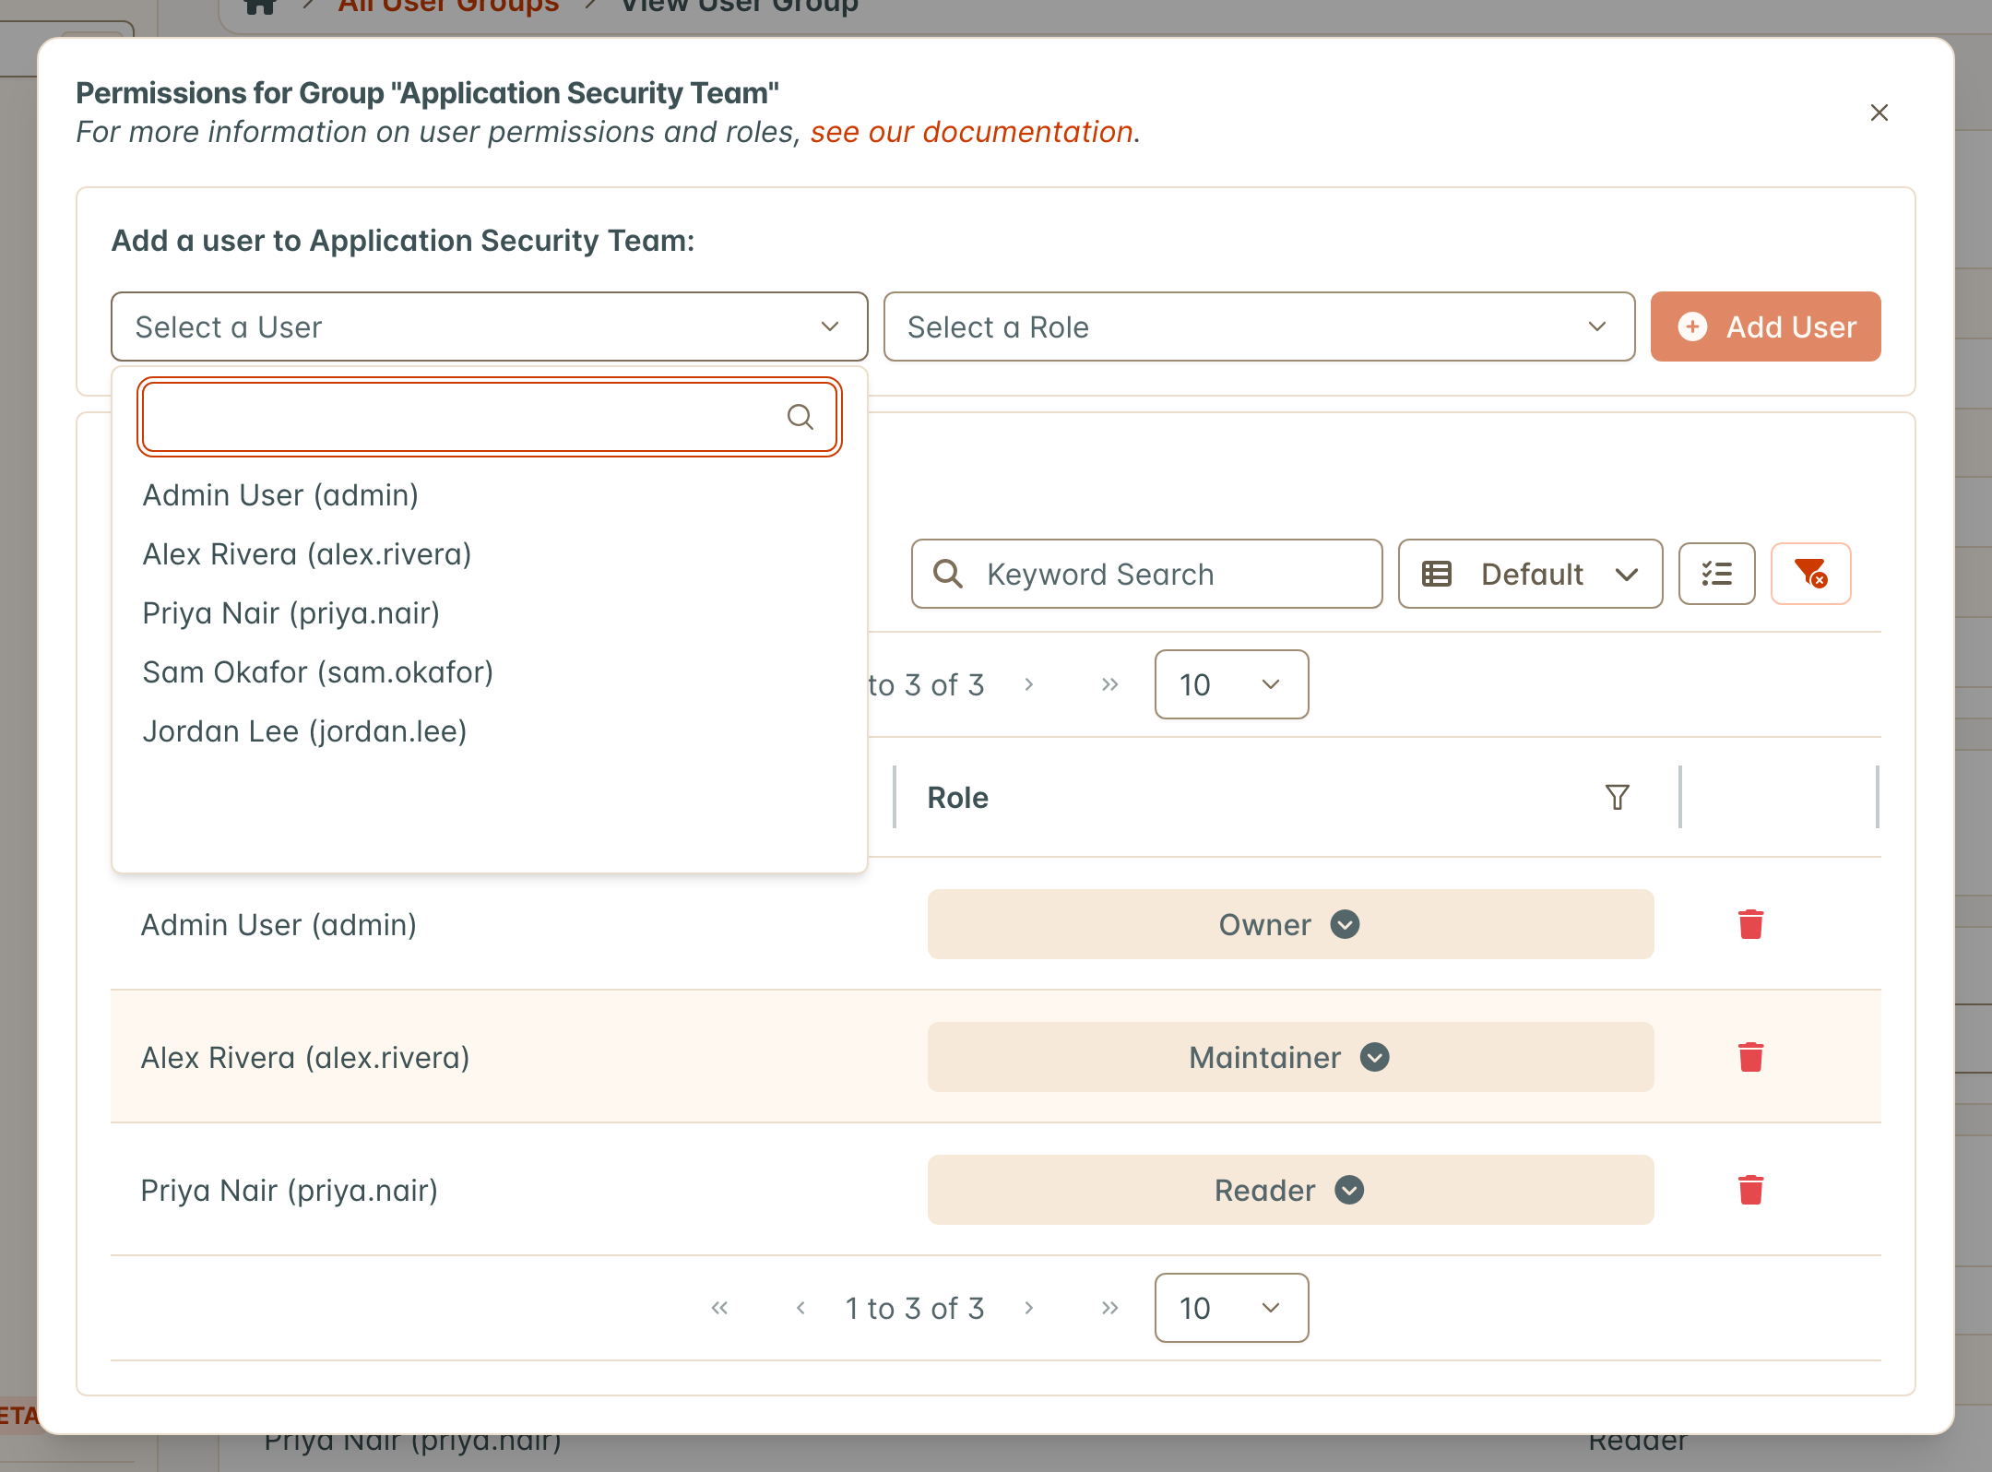Open the Role column filter icon

click(x=1617, y=797)
